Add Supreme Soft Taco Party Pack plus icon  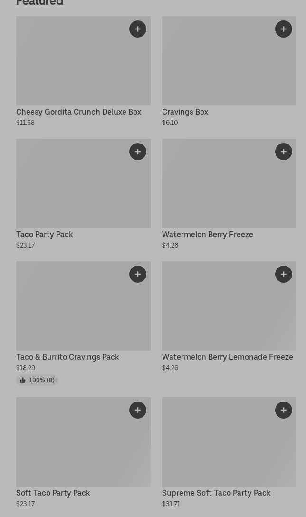coord(284,410)
